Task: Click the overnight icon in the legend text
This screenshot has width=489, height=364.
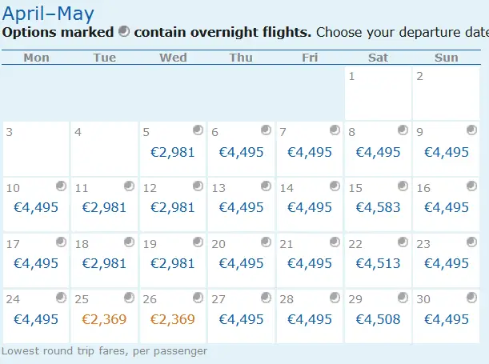Action: click(x=123, y=32)
